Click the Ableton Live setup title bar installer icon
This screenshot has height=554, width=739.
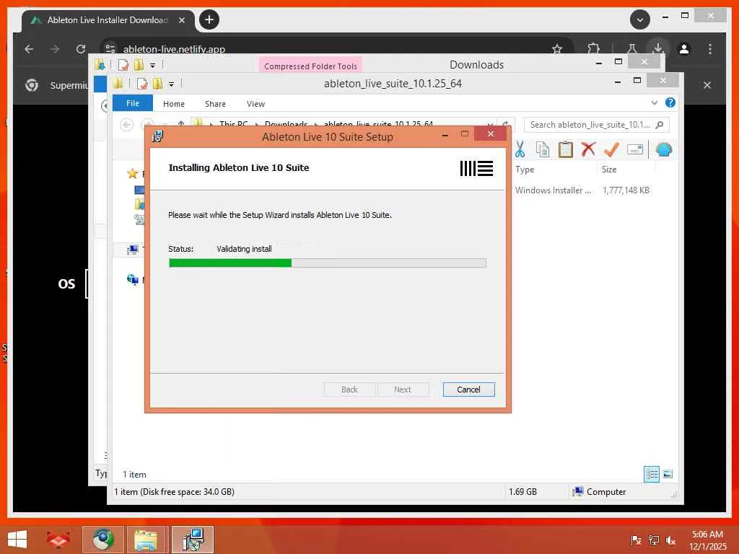tap(158, 136)
